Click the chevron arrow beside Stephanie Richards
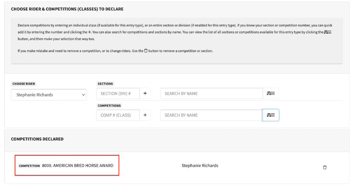The width and height of the screenshot is (353, 186). (x=83, y=95)
